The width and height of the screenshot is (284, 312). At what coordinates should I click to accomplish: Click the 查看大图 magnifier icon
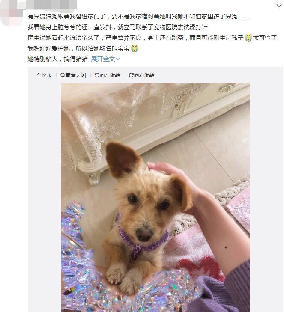63,75
